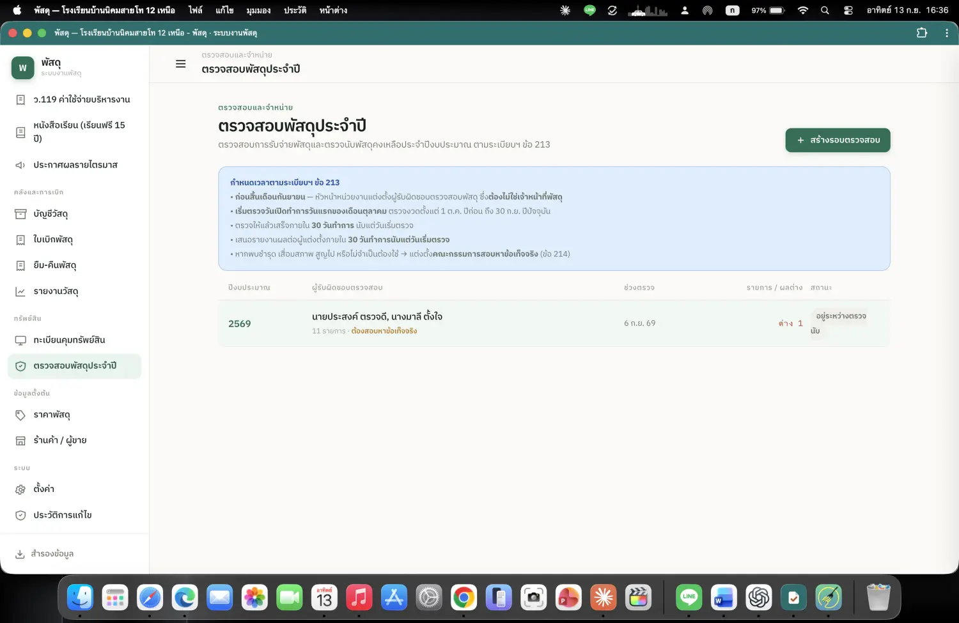Open the หน้าต่าง menu
This screenshot has height=623, width=959.
[333, 10]
